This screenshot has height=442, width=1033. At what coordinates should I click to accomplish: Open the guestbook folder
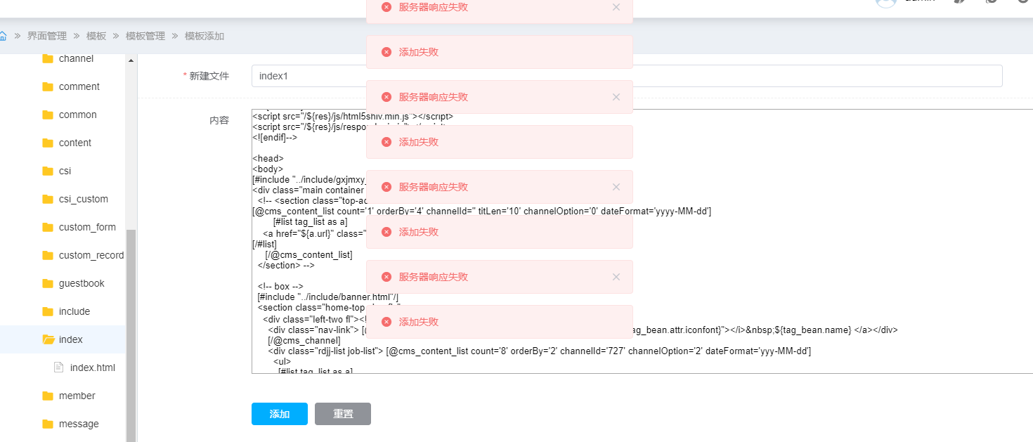pos(82,283)
